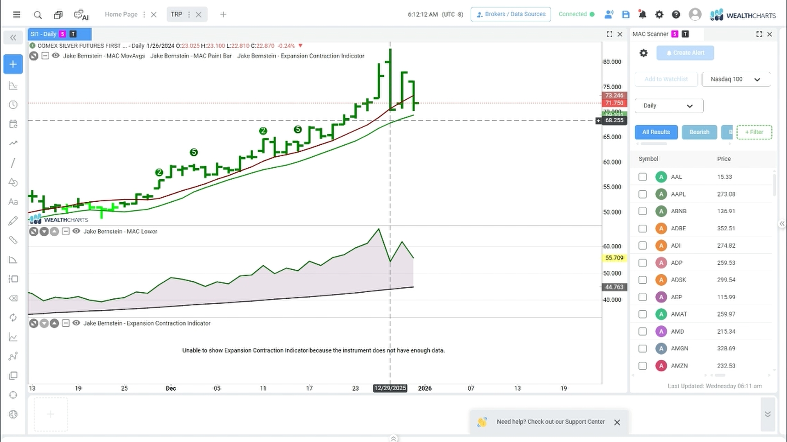
Task: Select the trend line drawing tool
Action: [x=13, y=163]
